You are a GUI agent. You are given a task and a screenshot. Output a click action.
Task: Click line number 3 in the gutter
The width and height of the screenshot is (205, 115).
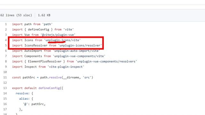[6, 35]
